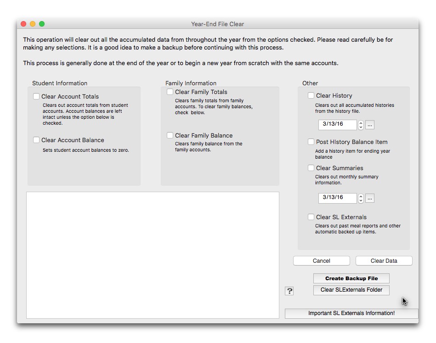Tick the Clear SL Externals checkbox
Screen dimensions: 436x343
pyautogui.click(x=311, y=217)
